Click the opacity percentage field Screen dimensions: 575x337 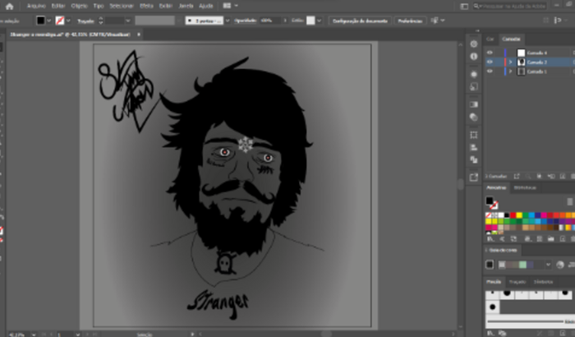(x=270, y=21)
